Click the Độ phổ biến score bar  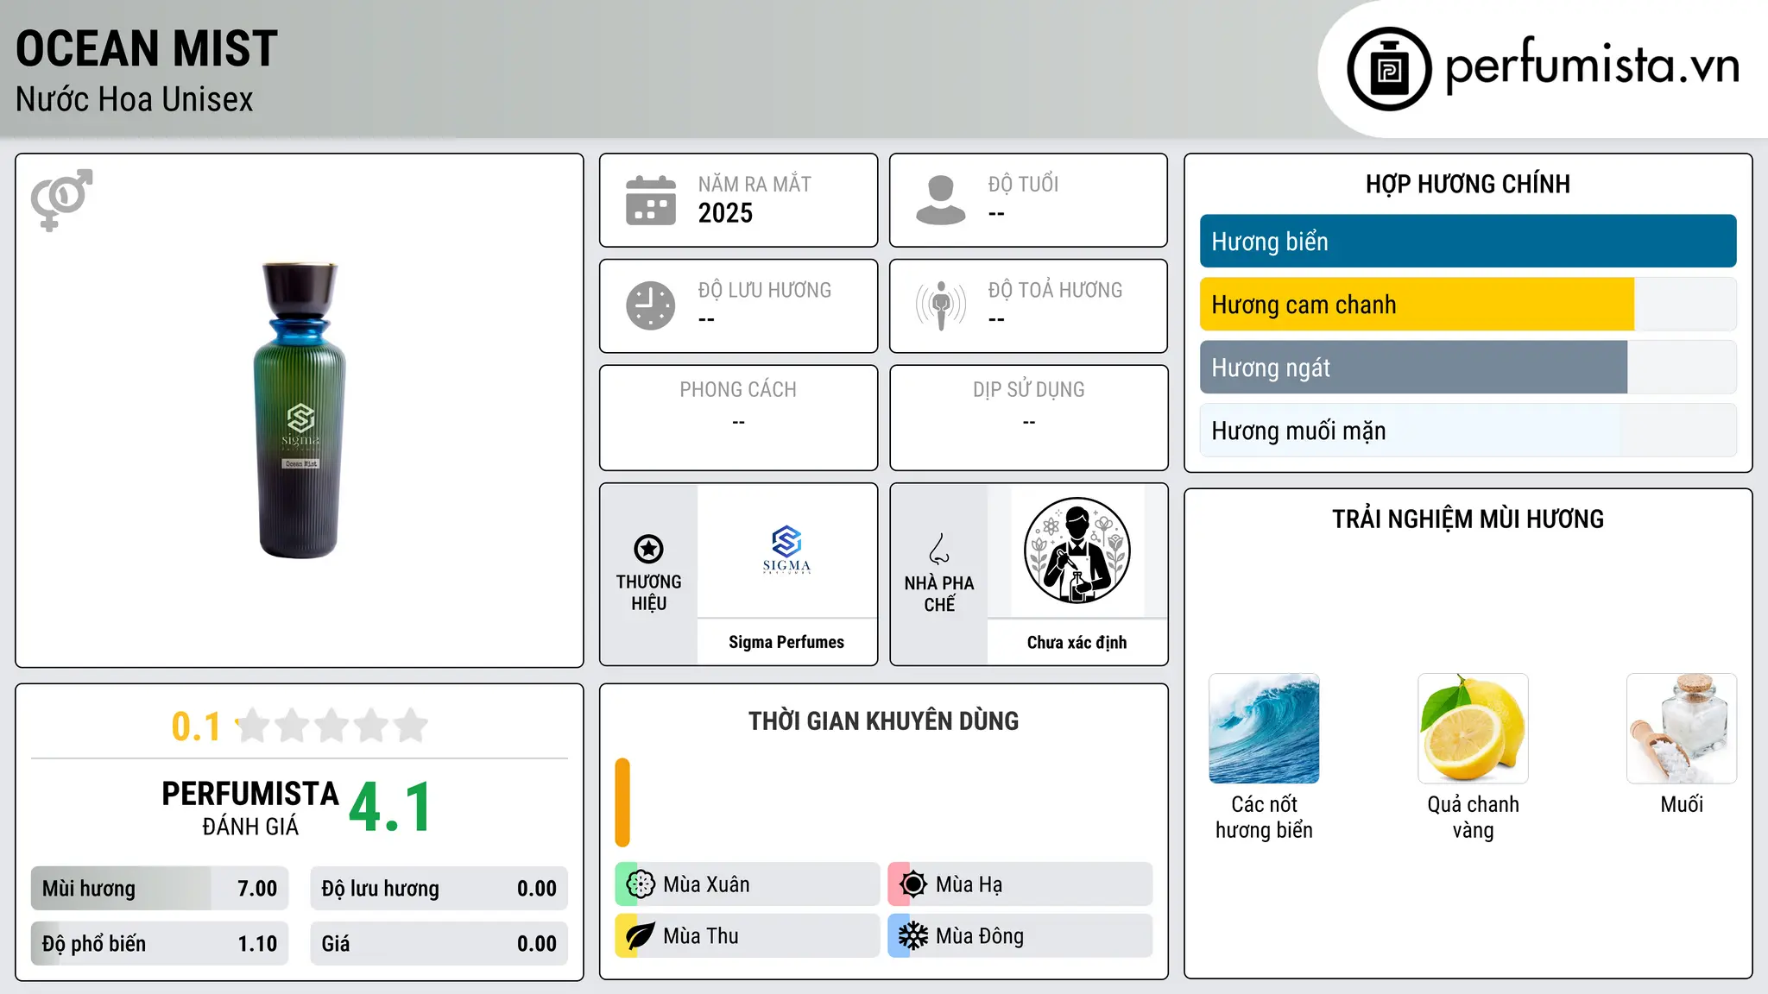pos(160,944)
